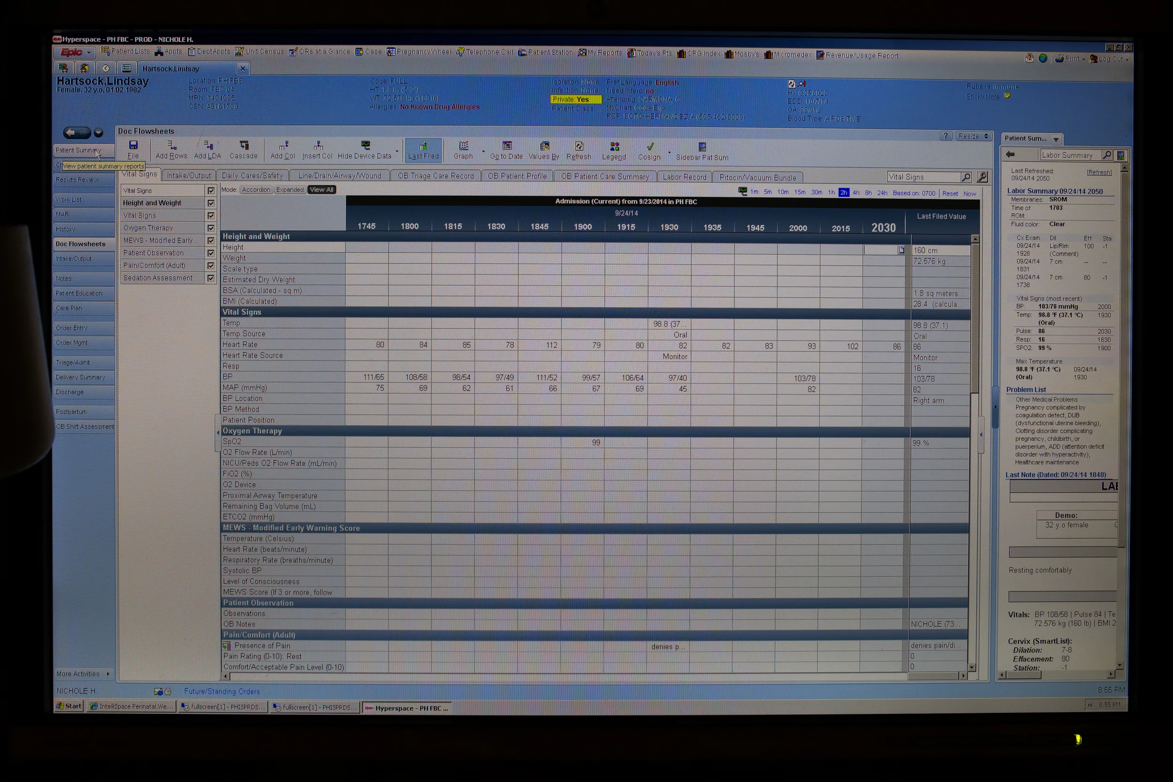Select the Accordion mode button

pos(256,190)
